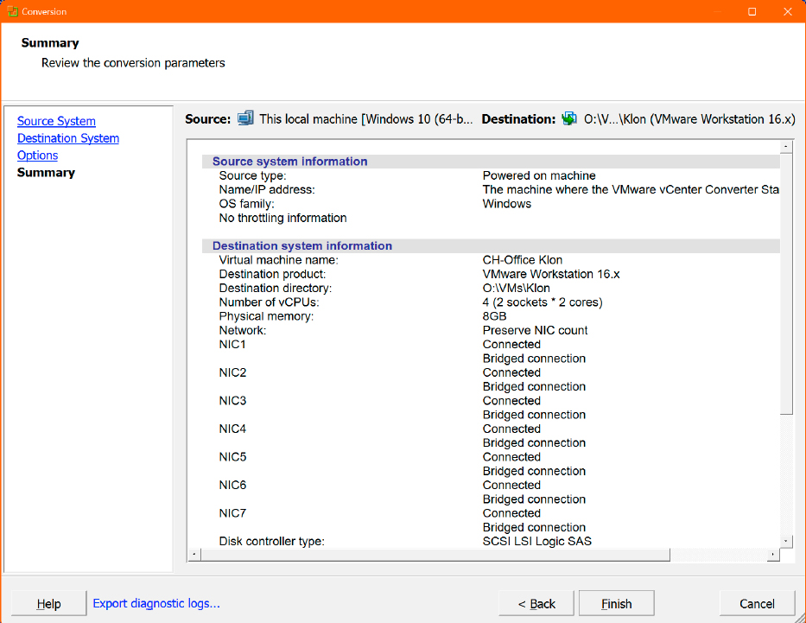Open the Help button

tap(49, 603)
